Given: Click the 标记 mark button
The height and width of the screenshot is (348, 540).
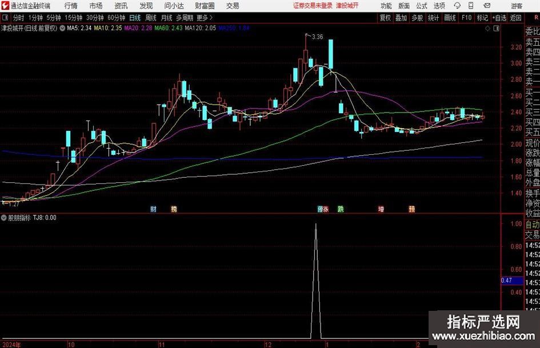Looking at the screenshot, I should point(482,18).
